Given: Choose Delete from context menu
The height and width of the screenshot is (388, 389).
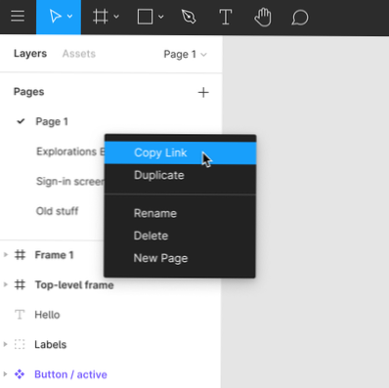Looking at the screenshot, I should click(180, 236).
